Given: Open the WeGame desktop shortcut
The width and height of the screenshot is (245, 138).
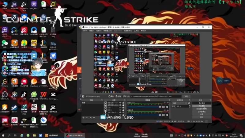Looking at the screenshot, I should pyautogui.click(x=5, y=82).
